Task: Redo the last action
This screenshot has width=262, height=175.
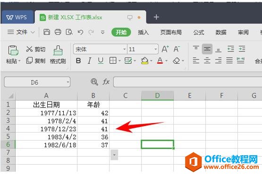Action: click(x=91, y=32)
